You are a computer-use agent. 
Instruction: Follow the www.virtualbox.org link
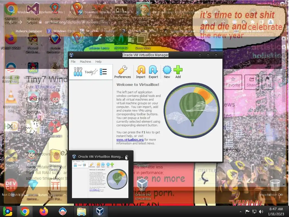[130, 140]
